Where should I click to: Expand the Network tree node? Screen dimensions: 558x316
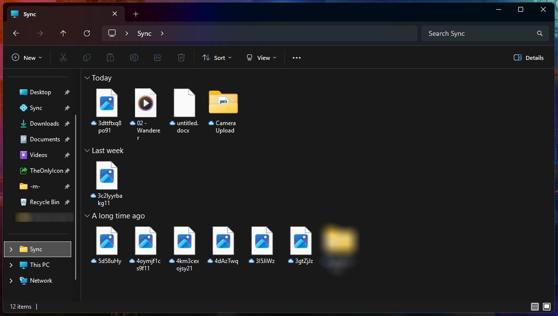pos(11,281)
